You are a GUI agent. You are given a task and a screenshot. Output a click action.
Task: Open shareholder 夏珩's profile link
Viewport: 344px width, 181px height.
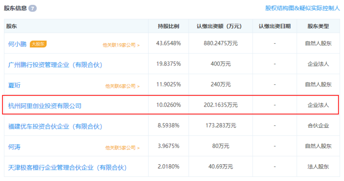tap(14, 85)
